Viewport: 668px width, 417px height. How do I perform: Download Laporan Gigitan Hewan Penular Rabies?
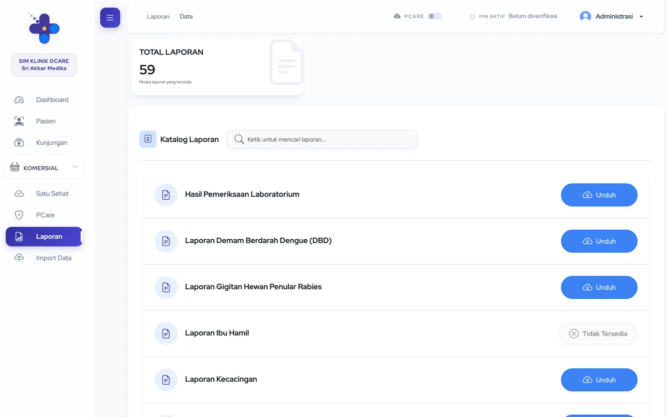pos(599,287)
